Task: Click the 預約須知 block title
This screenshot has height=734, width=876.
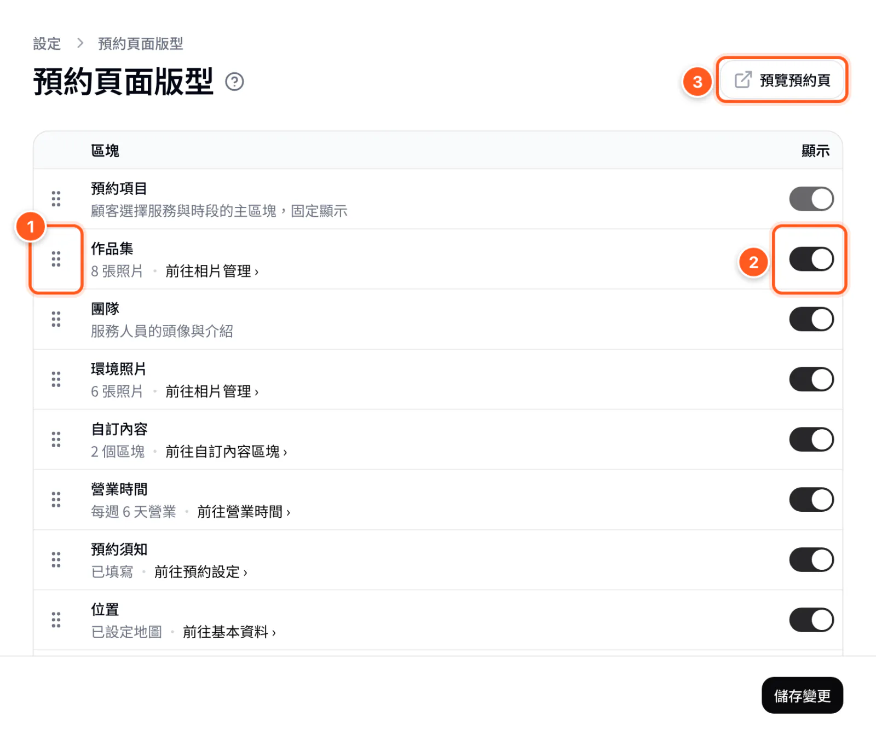Action: pos(119,550)
